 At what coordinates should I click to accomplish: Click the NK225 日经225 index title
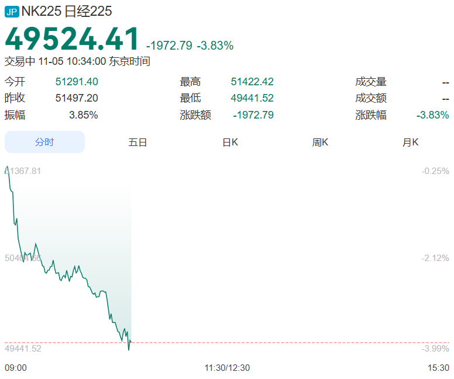tap(67, 11)
